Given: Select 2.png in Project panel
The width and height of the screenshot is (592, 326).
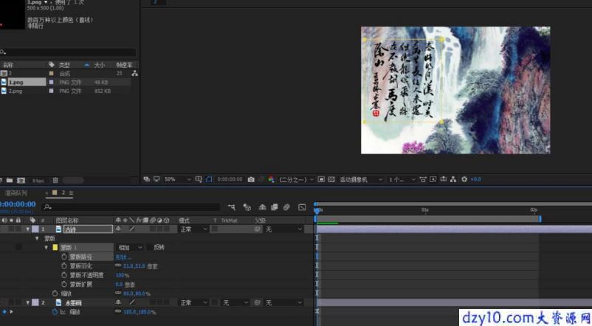Looking at the screenshot, I should (15, 91).
